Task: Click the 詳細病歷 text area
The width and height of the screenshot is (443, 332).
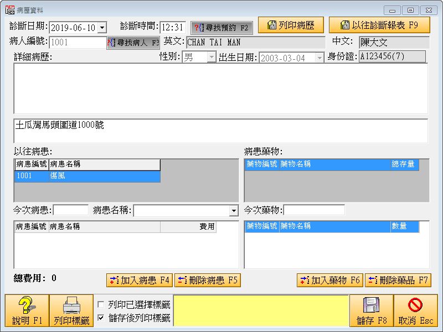Action: pyautogui.click(x=220, y=89)
